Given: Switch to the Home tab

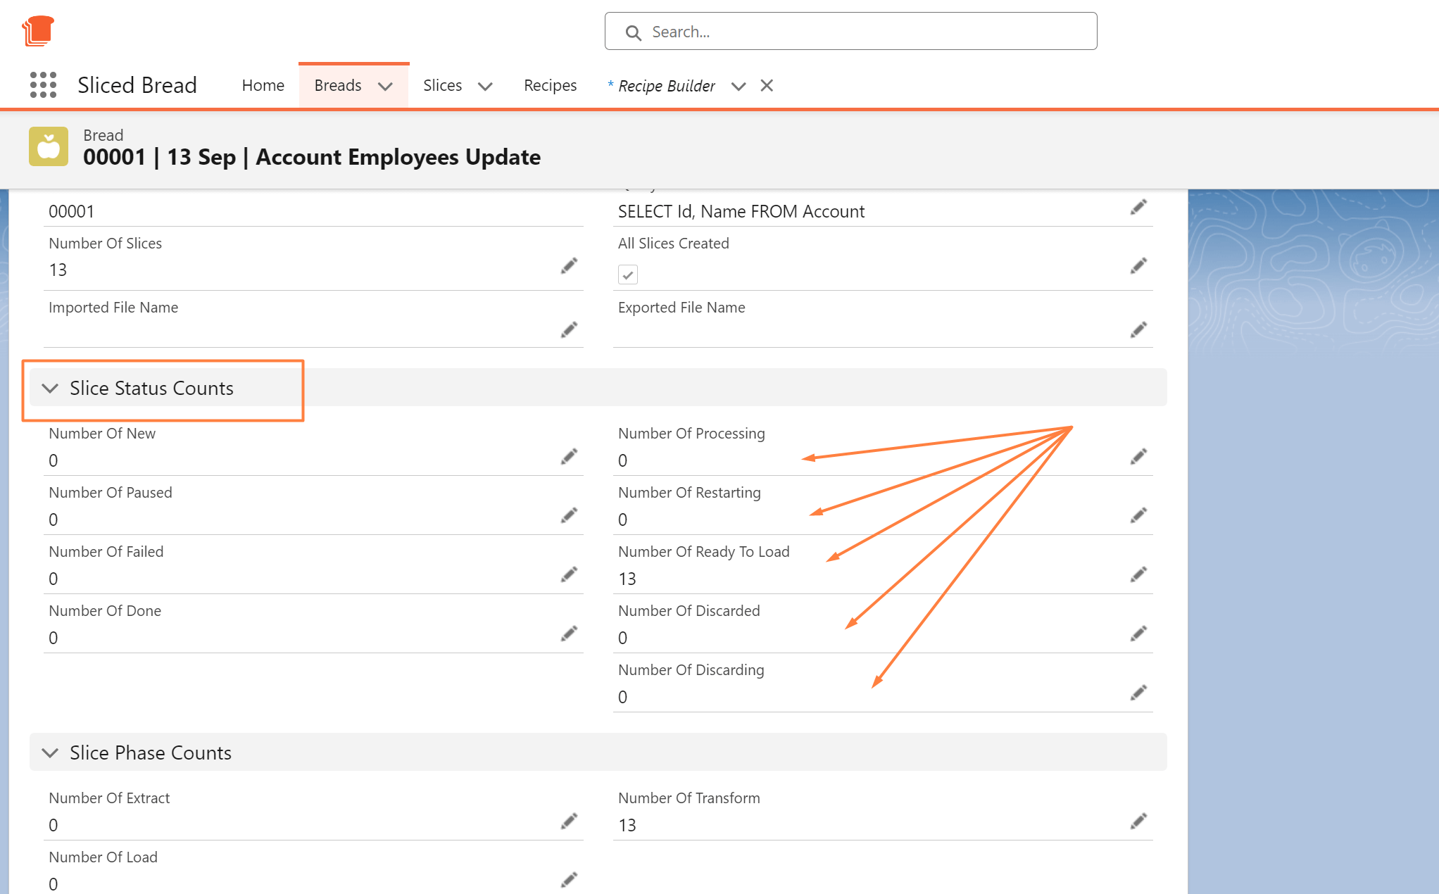Looking at the screenshot, I should click(x=263, y=84).
